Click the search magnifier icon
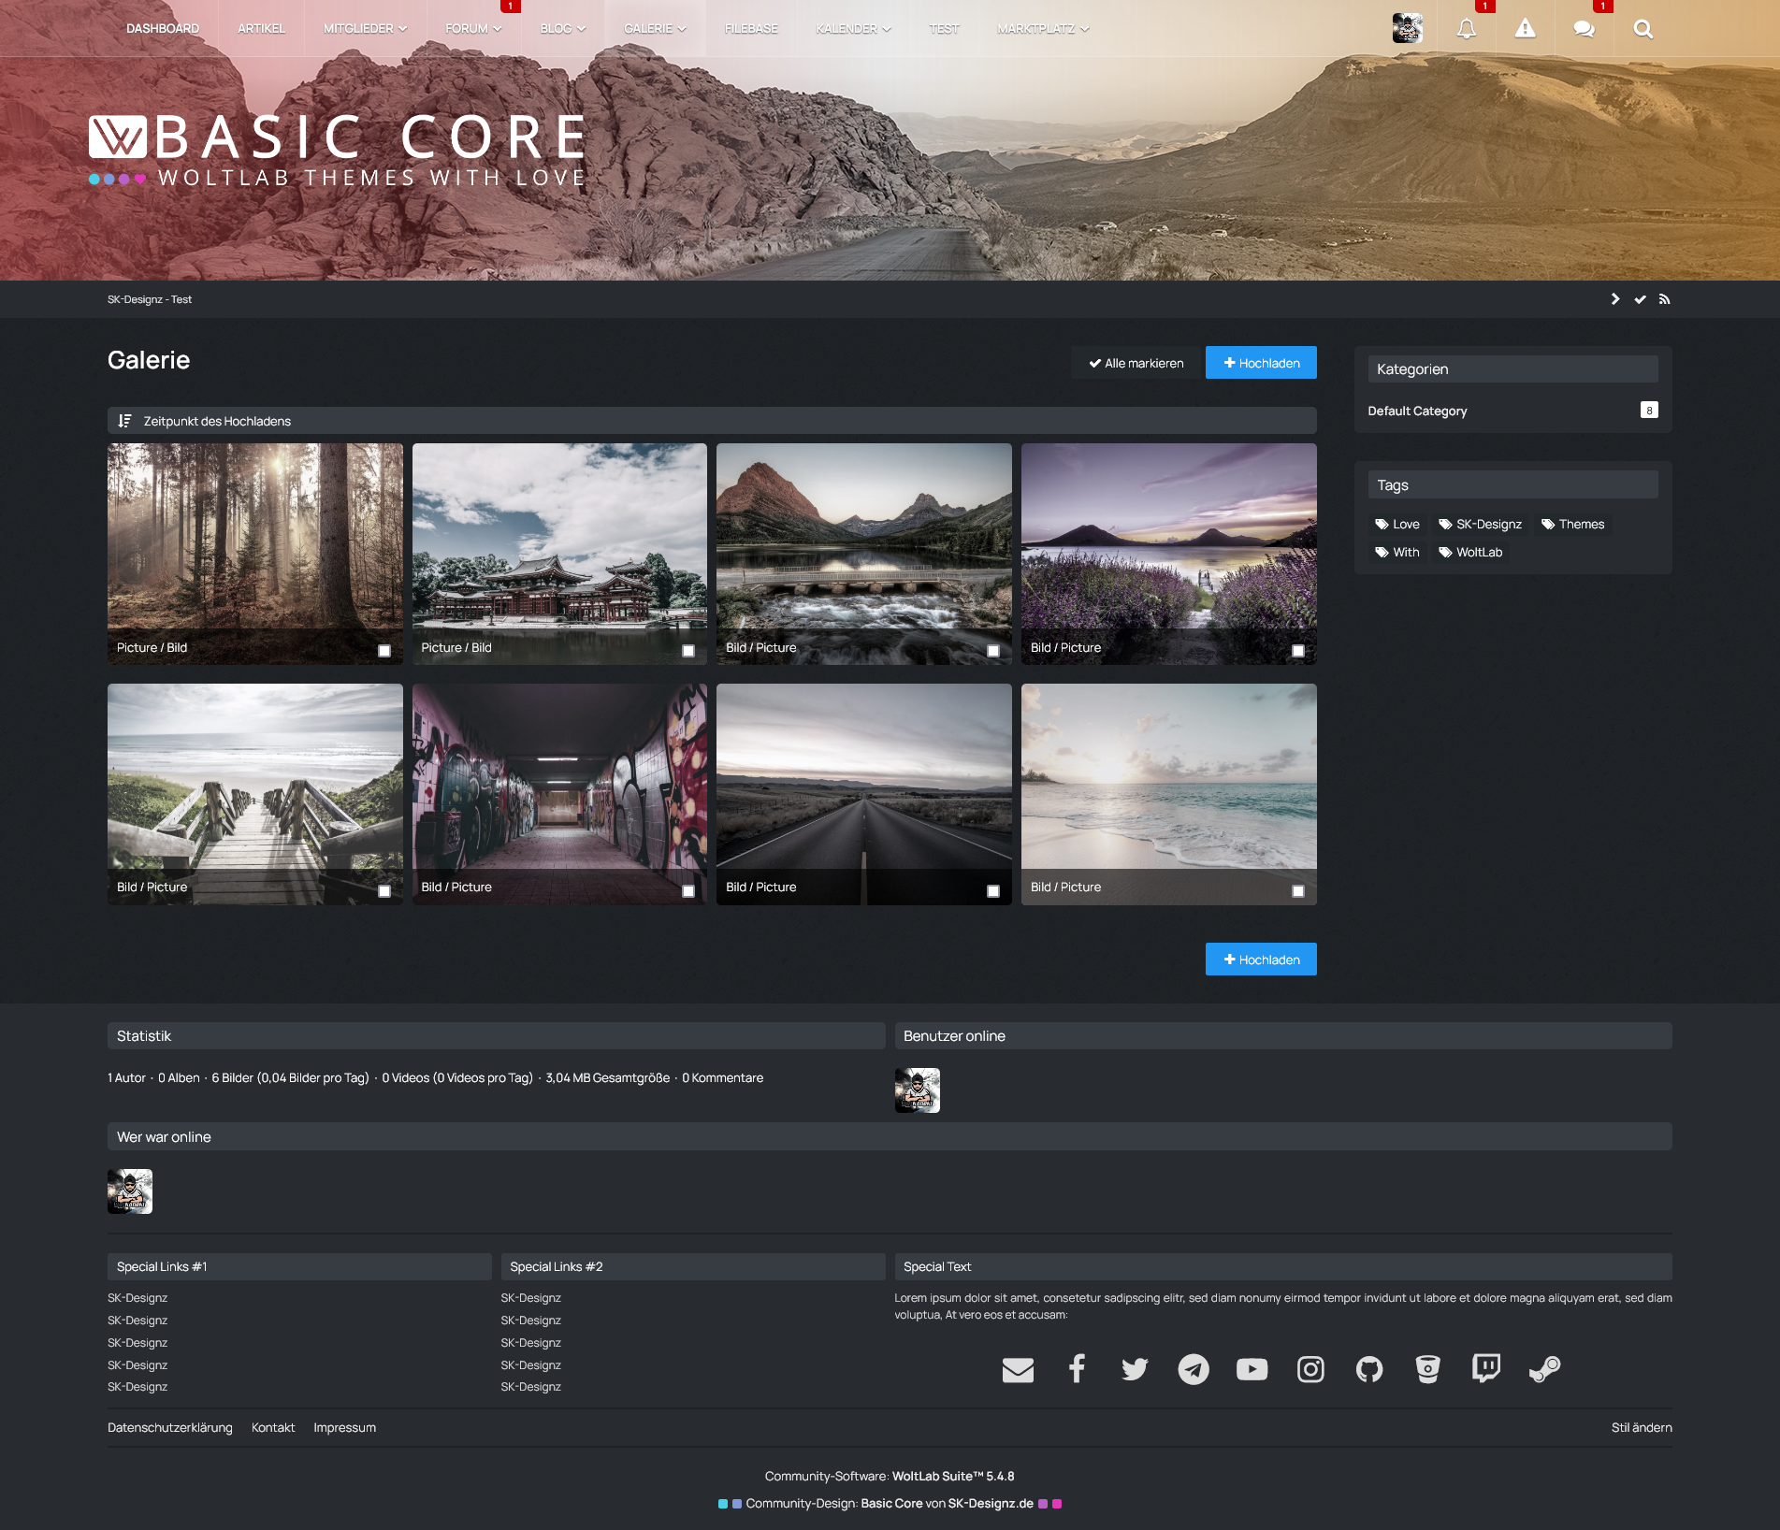 pyautogui.click(x=1643, y=29)
